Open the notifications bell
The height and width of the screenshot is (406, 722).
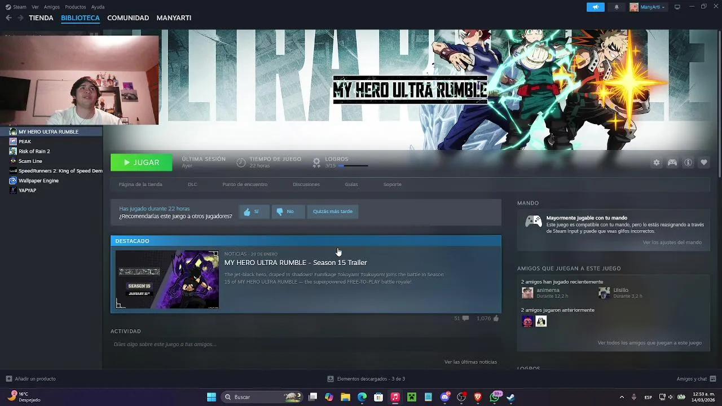click(617, 7)
